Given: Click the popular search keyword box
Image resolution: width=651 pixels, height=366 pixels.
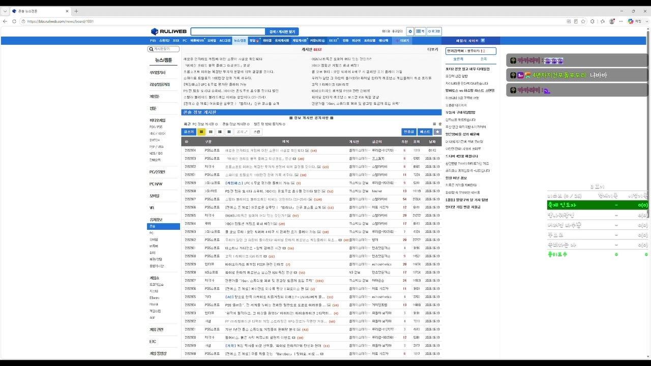Looking at the screenshot, I should (x=470, y=51).
